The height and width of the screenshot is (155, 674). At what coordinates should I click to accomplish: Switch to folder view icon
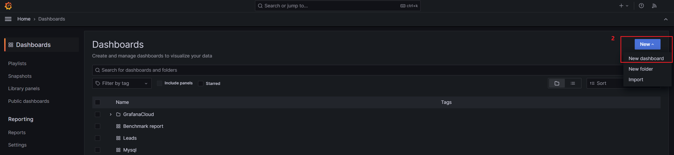pyautogui.click(x=557, y=83)
